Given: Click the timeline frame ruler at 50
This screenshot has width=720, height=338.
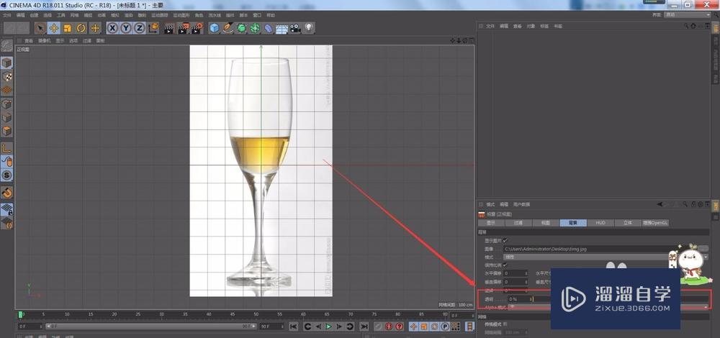Looking at the screenshot, I should coord(256,314).
